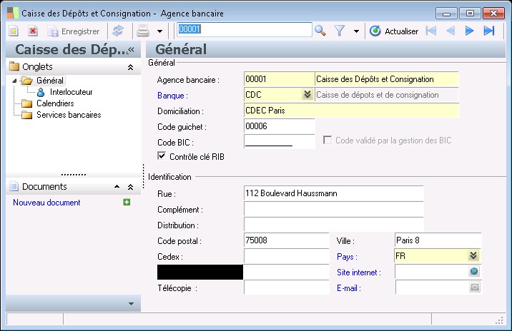Go to the last record arrow

click(x=489, y=31)
